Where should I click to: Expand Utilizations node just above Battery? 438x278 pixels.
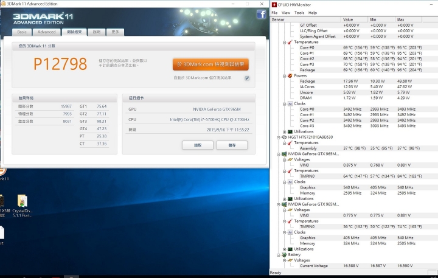tap(284, 249)
